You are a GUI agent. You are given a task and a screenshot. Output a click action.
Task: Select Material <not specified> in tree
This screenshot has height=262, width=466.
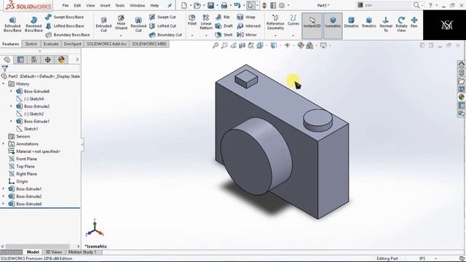(38, 151)
